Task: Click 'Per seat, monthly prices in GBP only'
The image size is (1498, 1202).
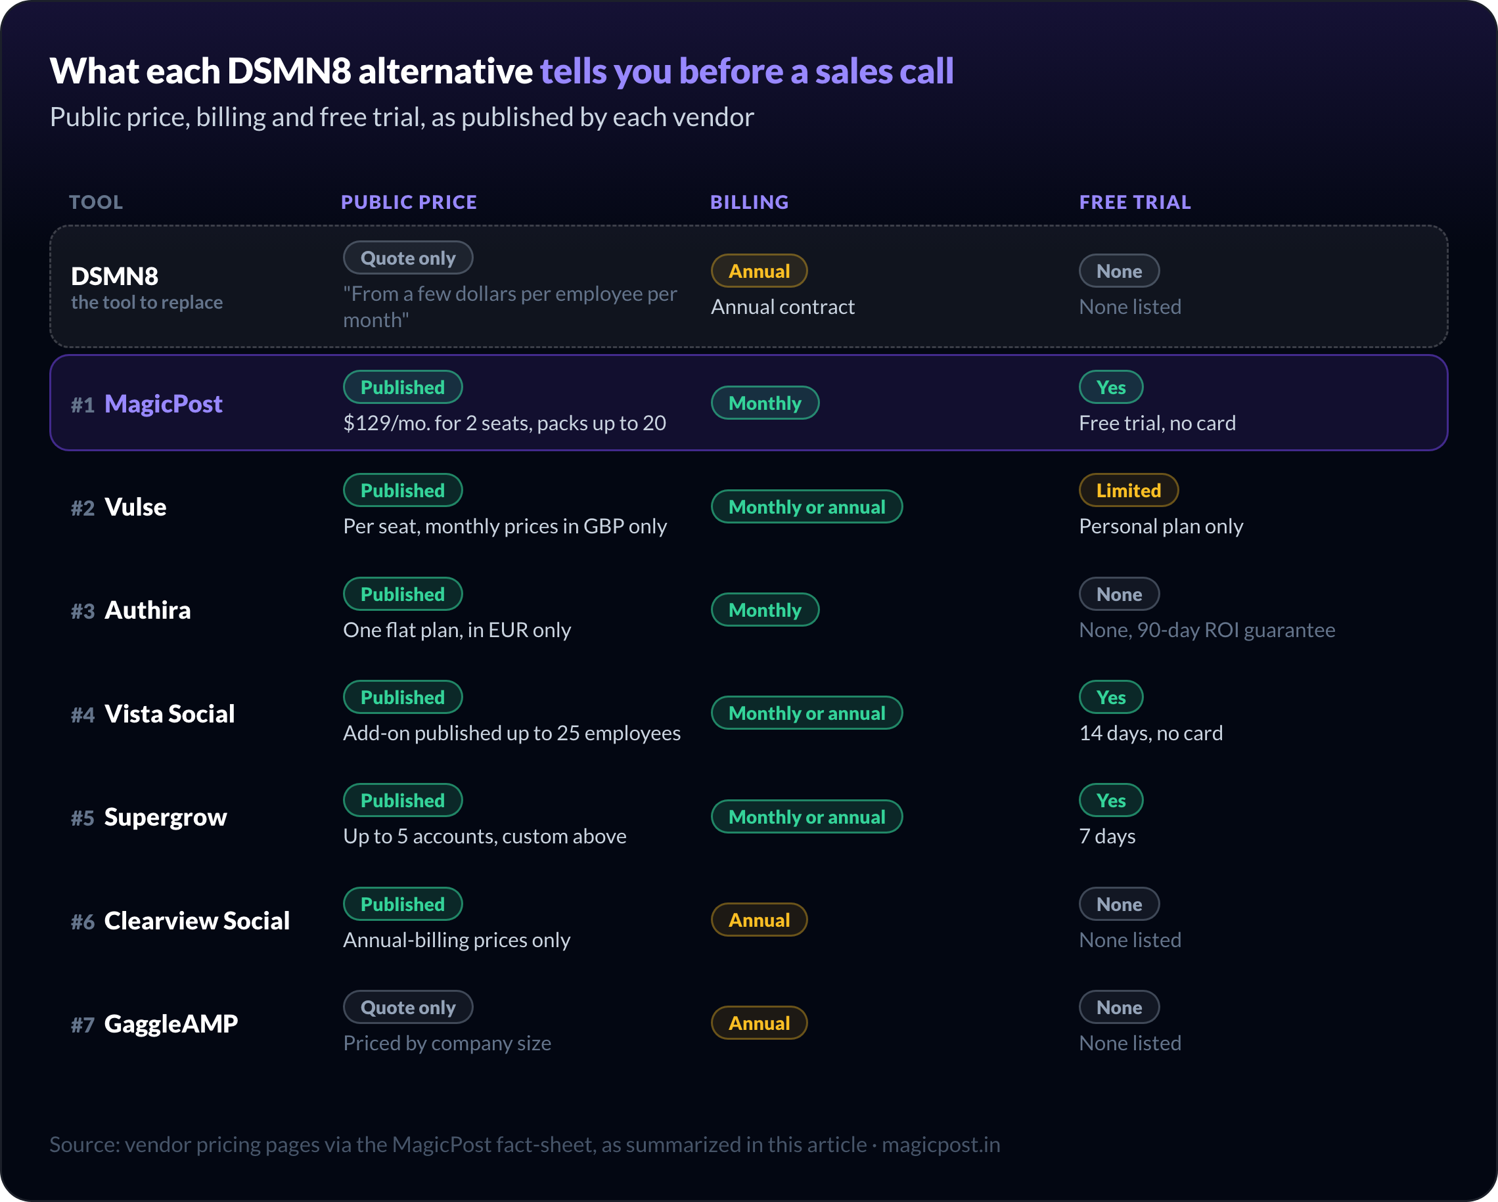Action: tap(505, 526)
